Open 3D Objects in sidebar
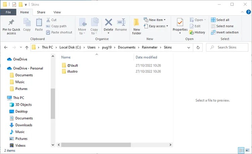Viewport: 252px width, 154px height. pyautogui.click(x=20, y=105)
